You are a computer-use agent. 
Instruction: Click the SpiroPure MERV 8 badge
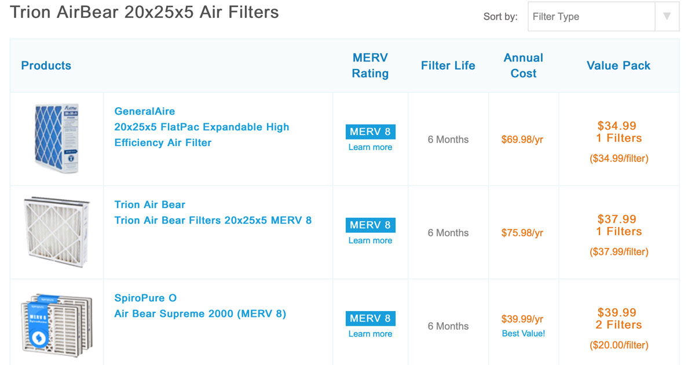(x=370, y=318)
